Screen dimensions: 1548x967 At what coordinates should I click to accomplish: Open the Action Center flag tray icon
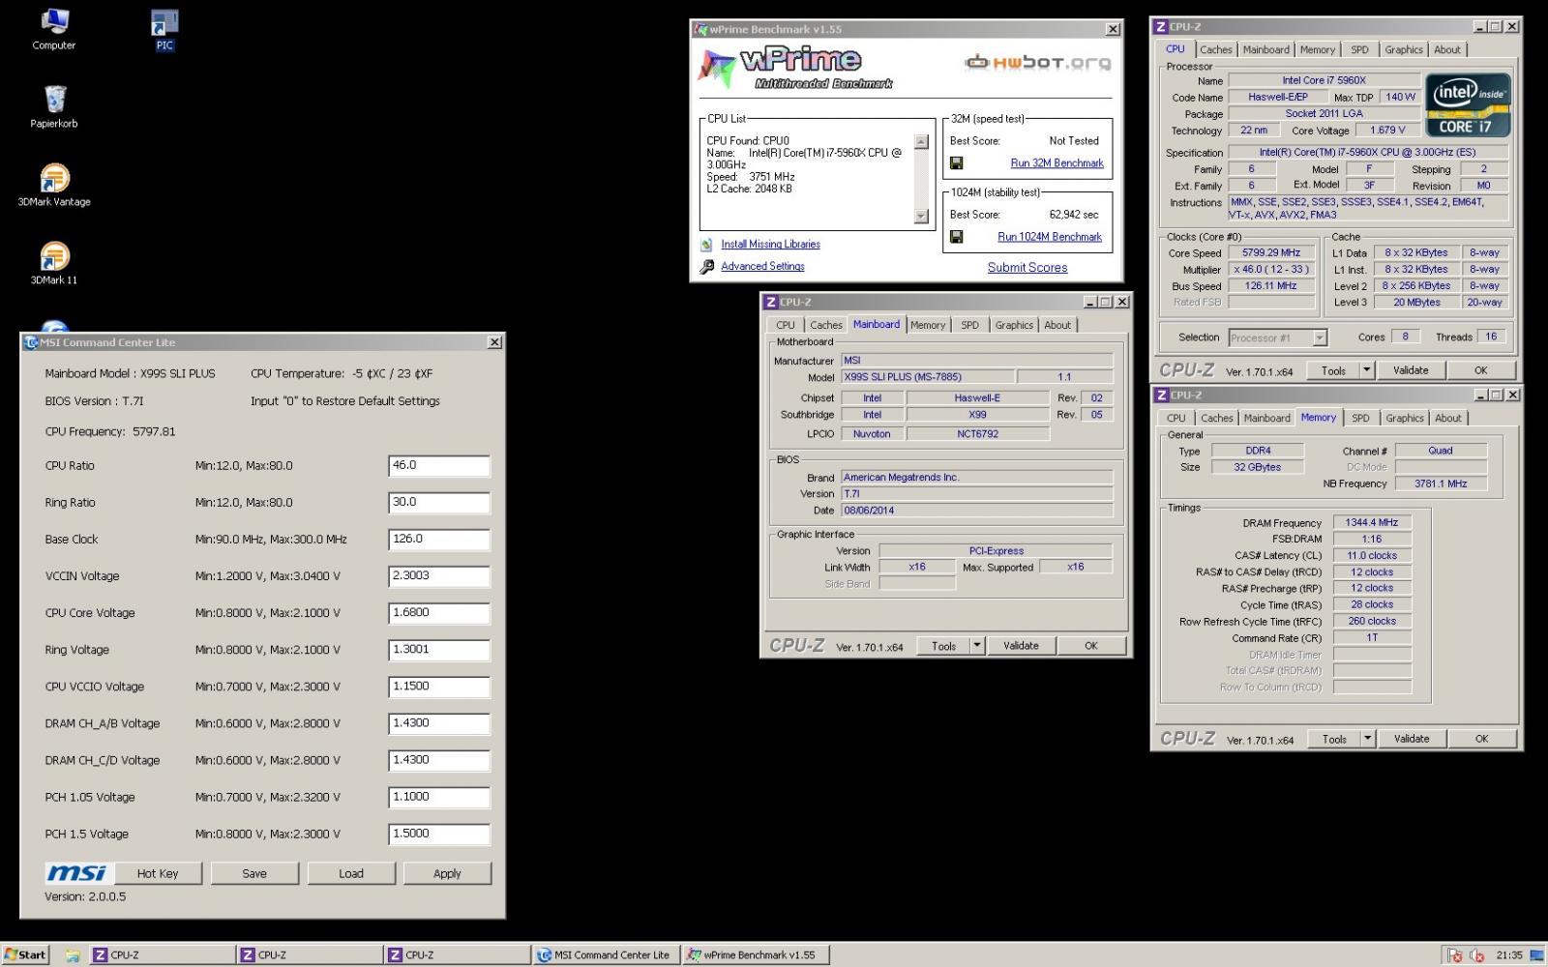1454,955
